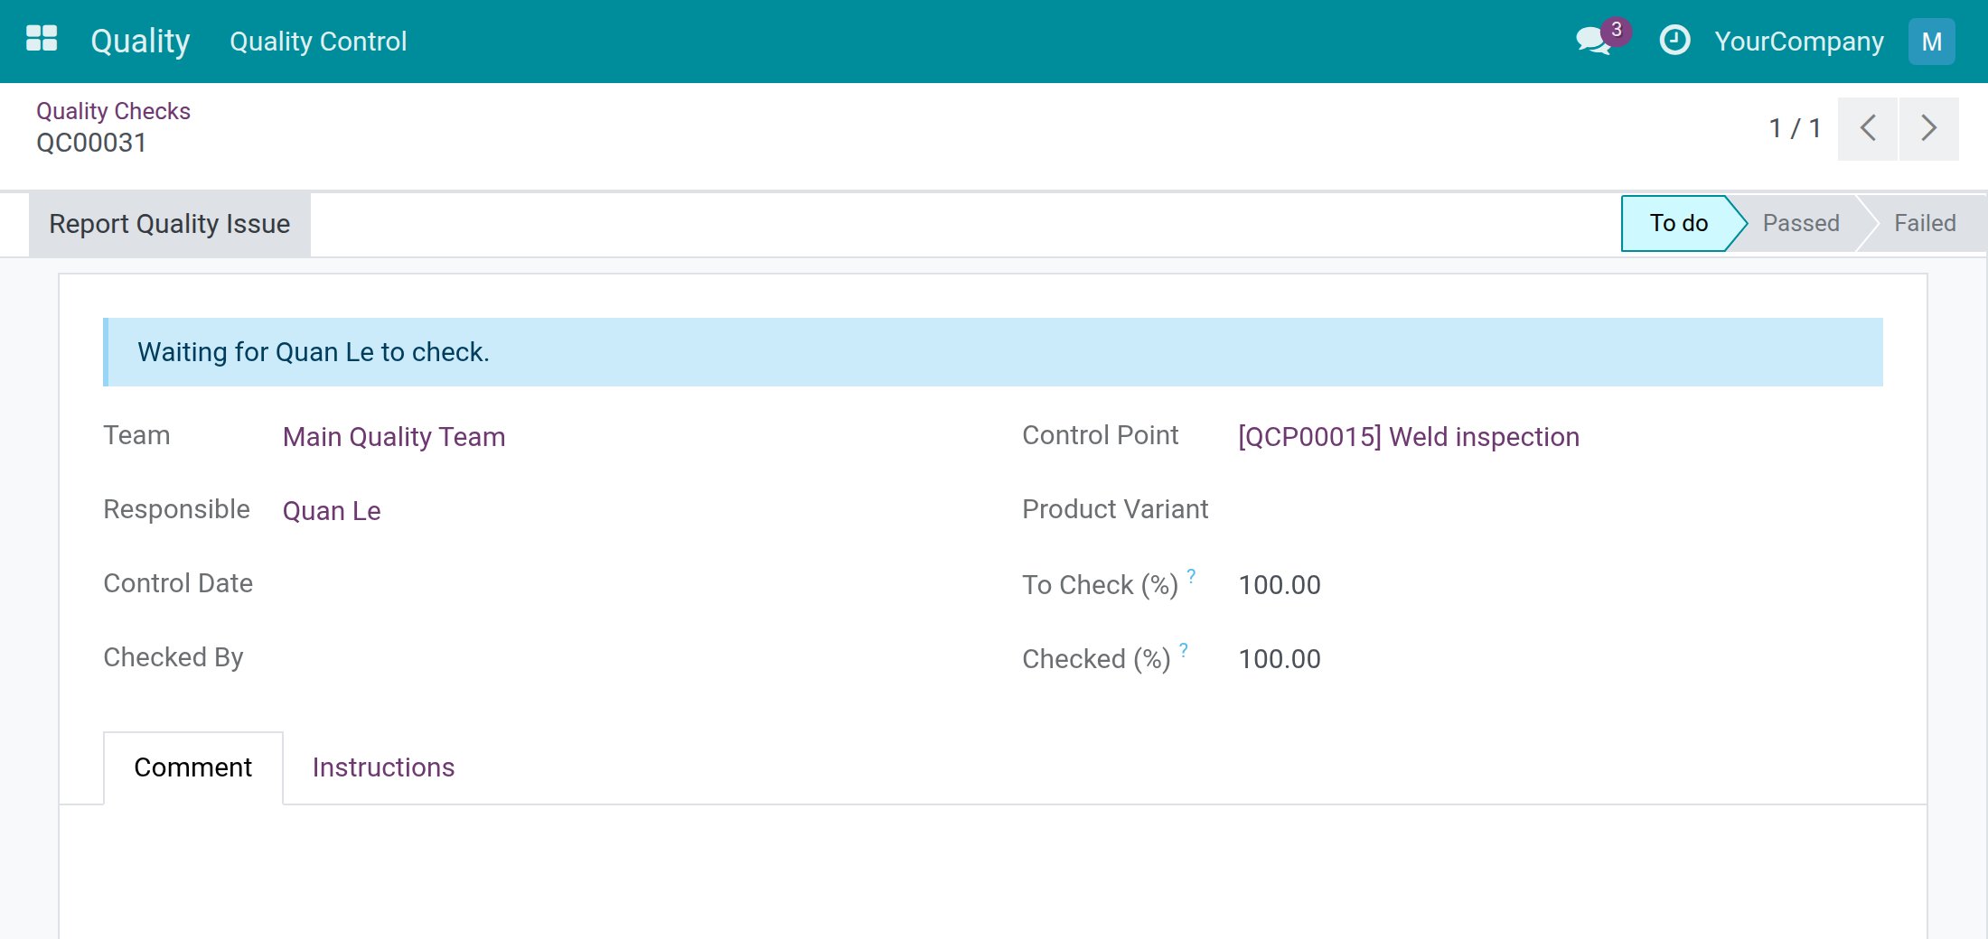Select the To do status stage

point(1678,223)
